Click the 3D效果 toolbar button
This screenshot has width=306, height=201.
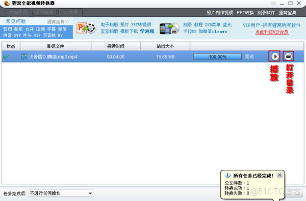(71, 12)
